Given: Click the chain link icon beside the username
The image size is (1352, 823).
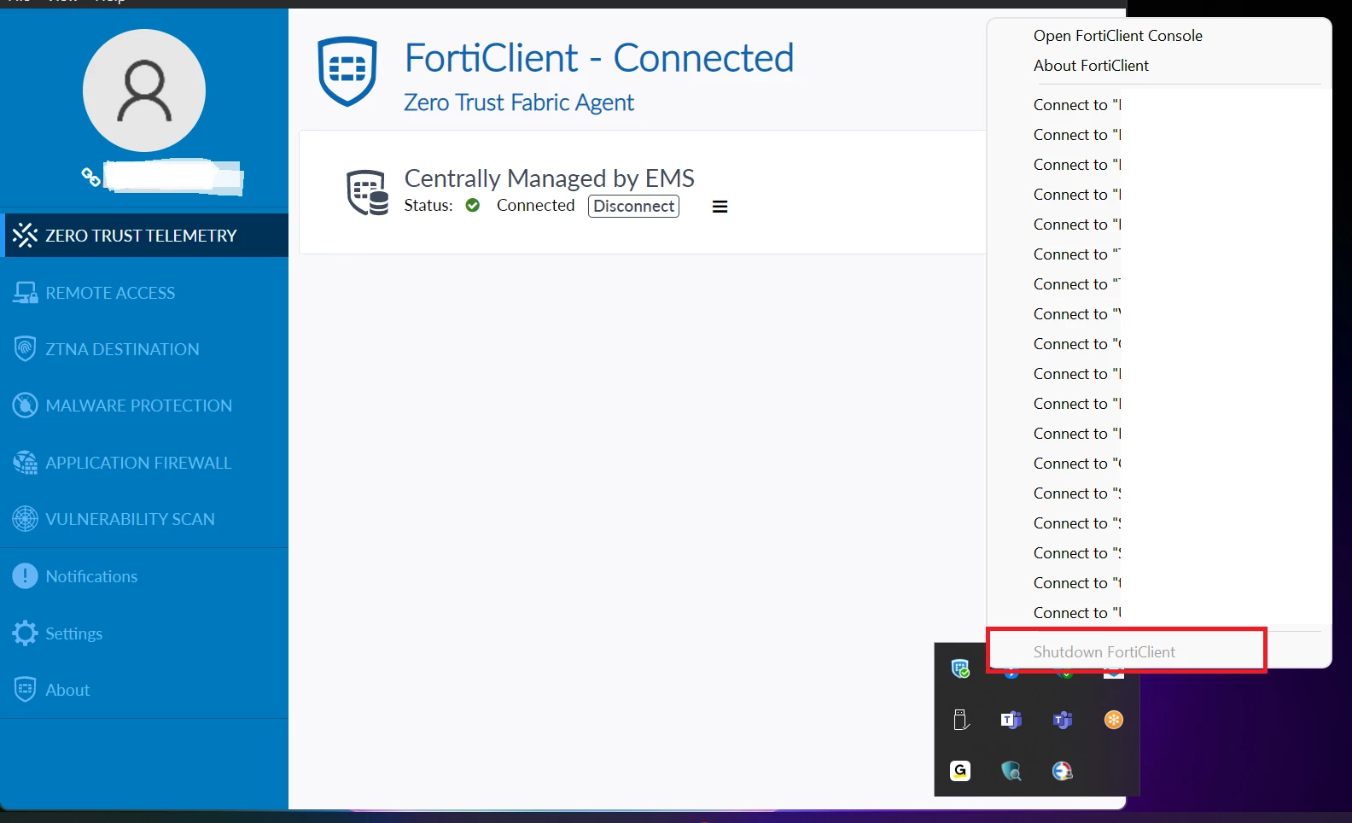Looking at the screenshot, I should [x=90, y=177].
